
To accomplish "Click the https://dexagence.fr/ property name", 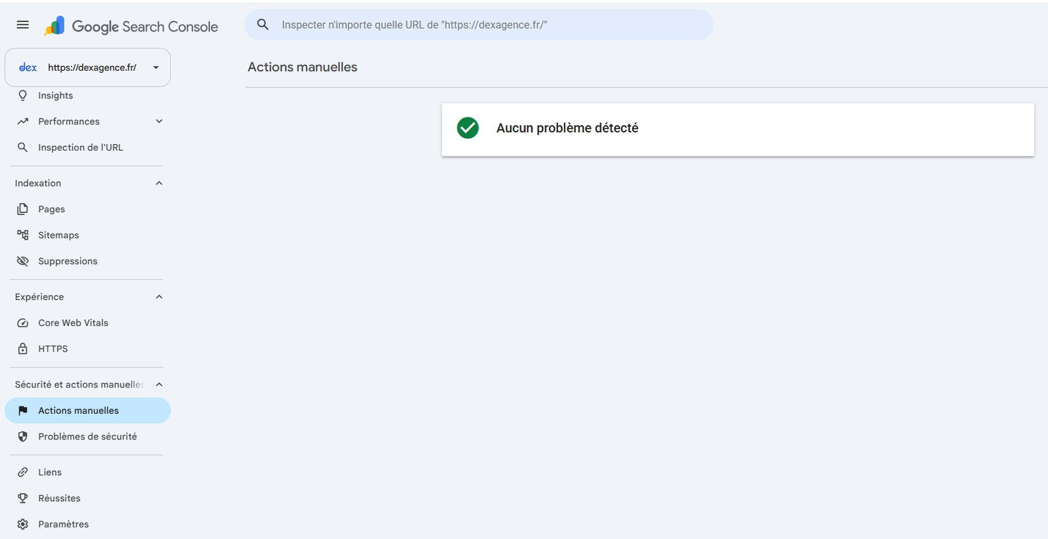I will 92,67.
